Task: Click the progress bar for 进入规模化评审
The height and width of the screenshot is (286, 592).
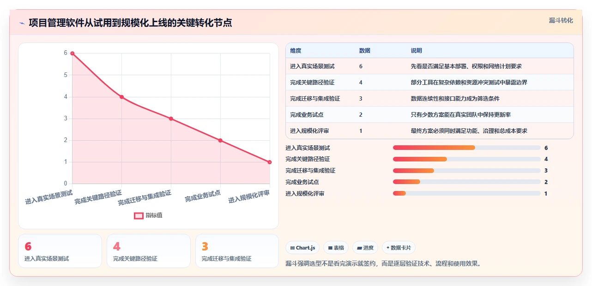Action: coord(466,193)
